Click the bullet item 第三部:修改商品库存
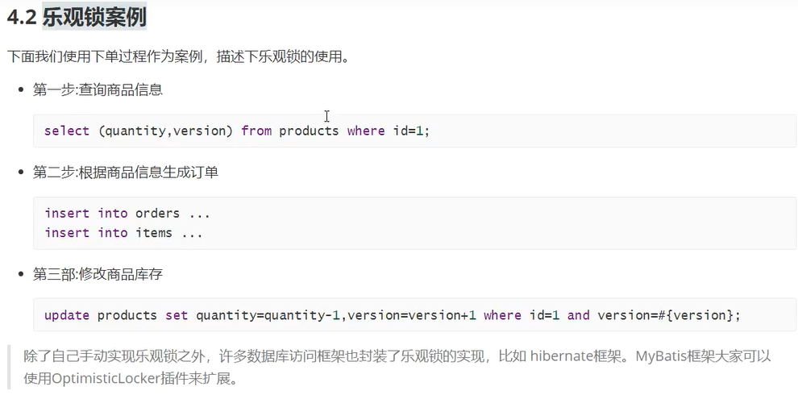The width and height of the screenshot is (798, 399). click(x=98, y=275)
